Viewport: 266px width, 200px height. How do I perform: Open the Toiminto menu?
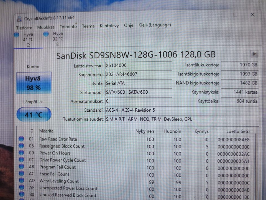68,27
